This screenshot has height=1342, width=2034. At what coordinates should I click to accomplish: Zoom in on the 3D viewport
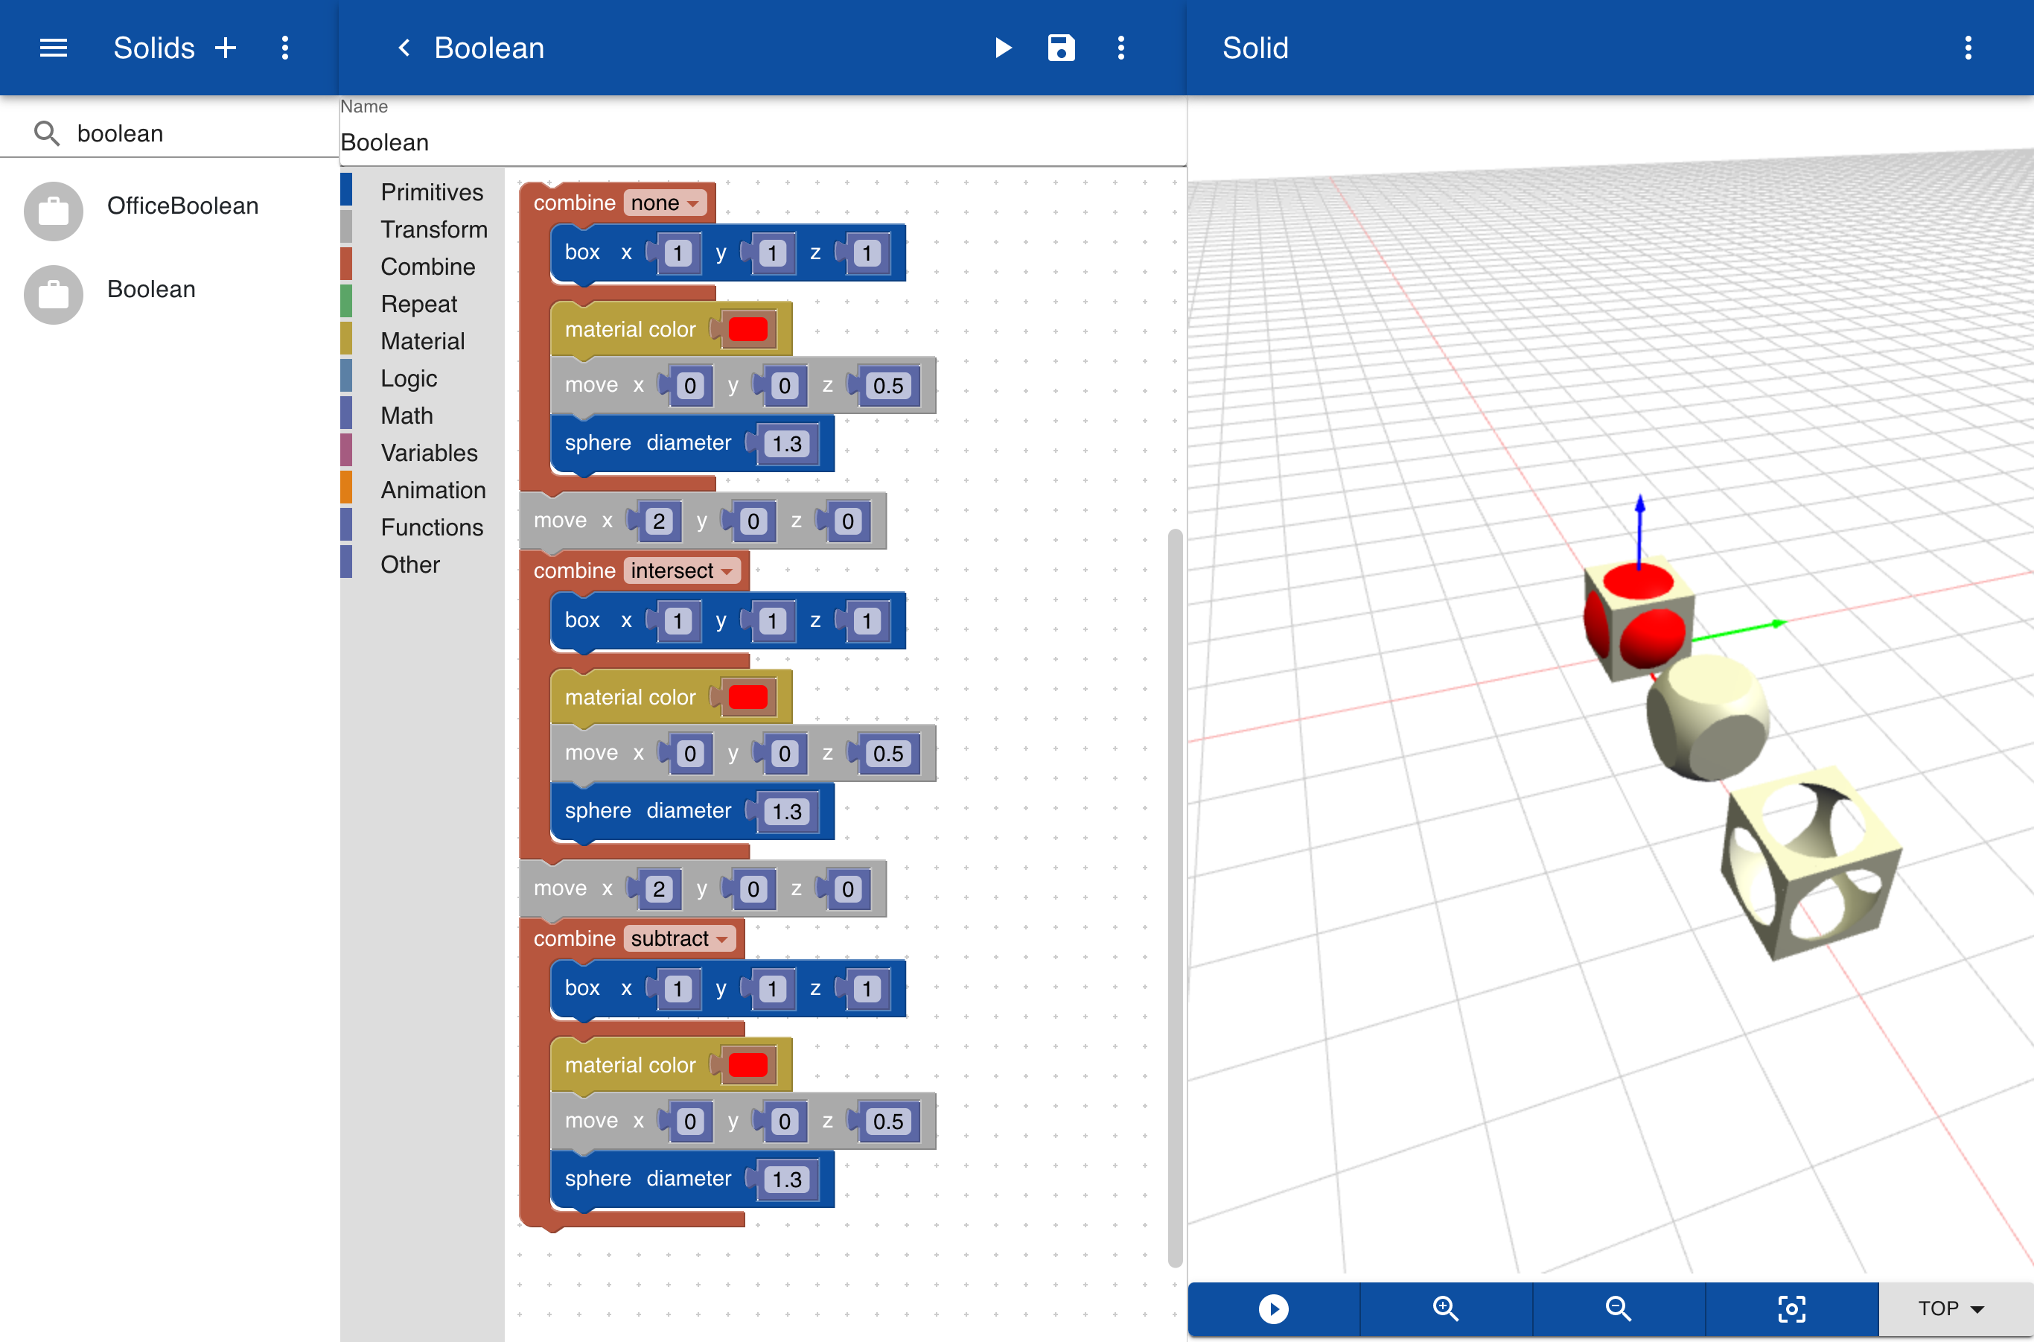pos(1445,1308)
